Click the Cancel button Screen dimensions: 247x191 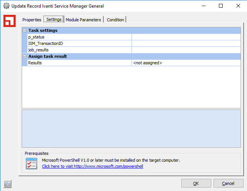(x=228, y=183)
